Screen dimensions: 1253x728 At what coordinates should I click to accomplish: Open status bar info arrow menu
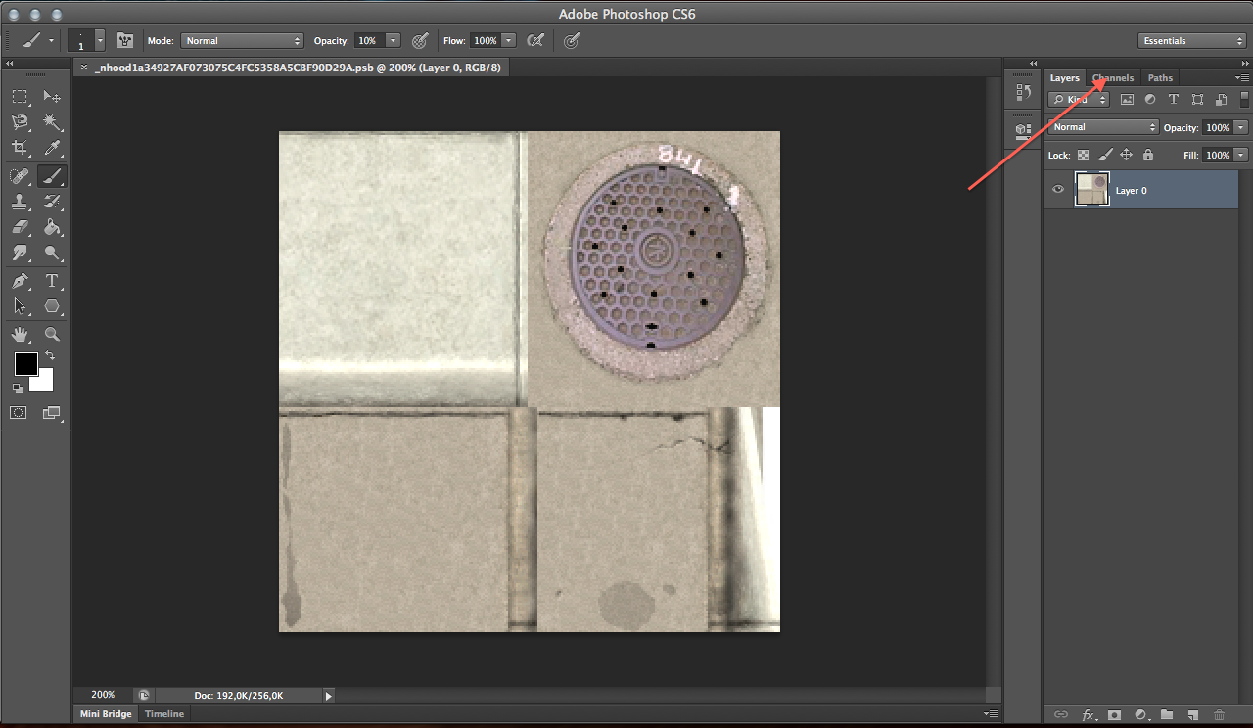[x=329, y=695]
